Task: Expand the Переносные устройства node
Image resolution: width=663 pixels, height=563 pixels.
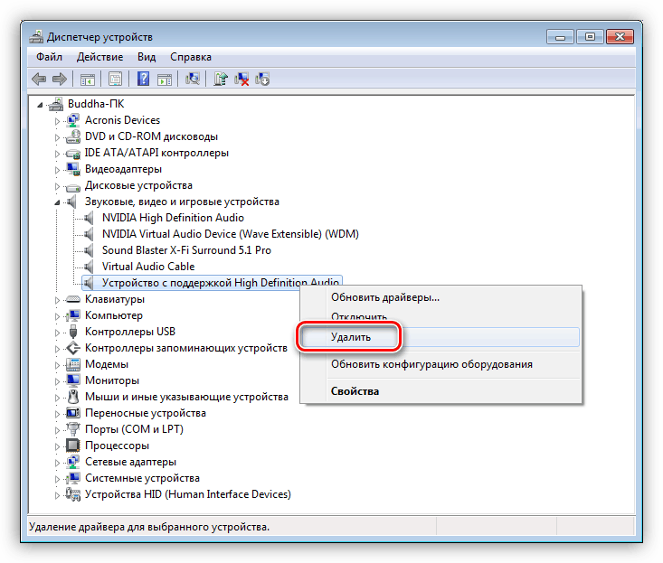Action: tap(57, 414)
